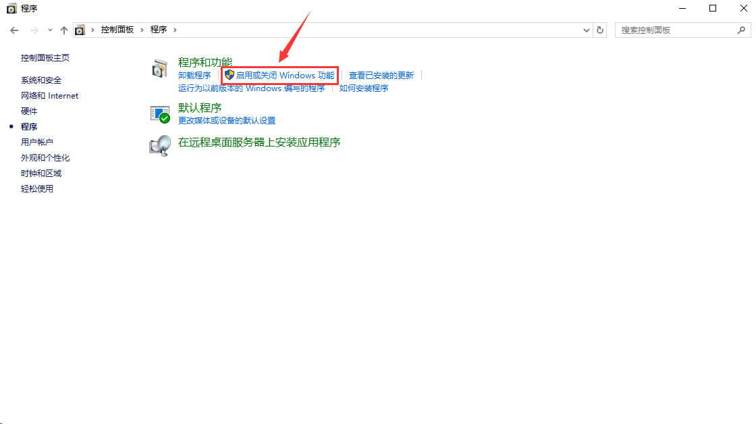This screenshot has height=424, width=756.
Task: Select 系统和安全 in sidebar
Action: pyautogui.click(x=41, y=80)
